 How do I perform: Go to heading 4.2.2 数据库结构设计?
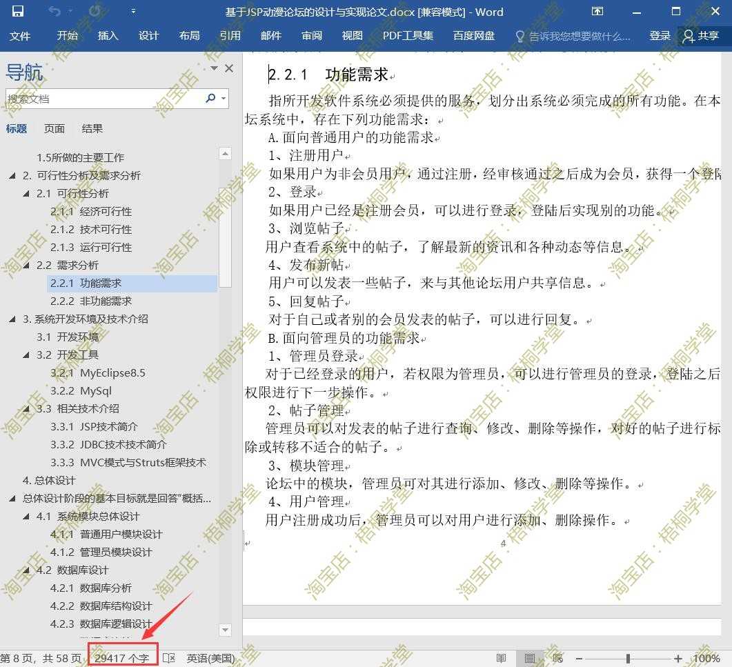[x=101, y=606]
